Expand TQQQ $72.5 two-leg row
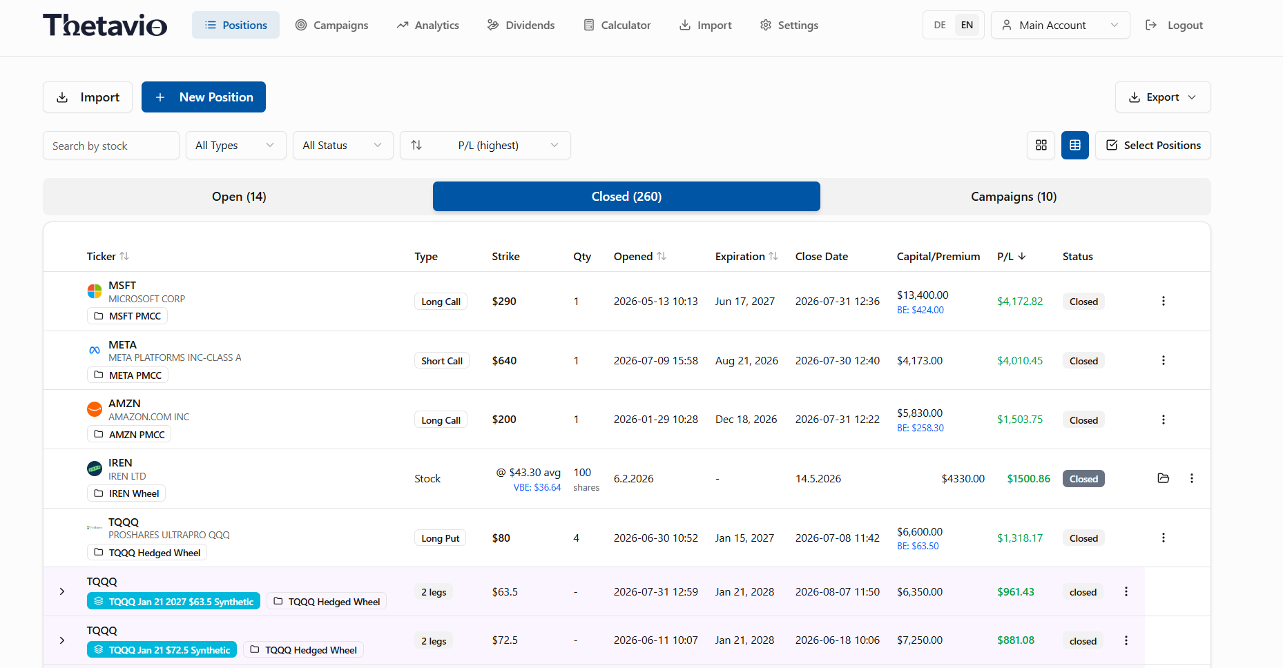Image resolution: width=1283 pixels, height=668 pixels. click(62, 640)
